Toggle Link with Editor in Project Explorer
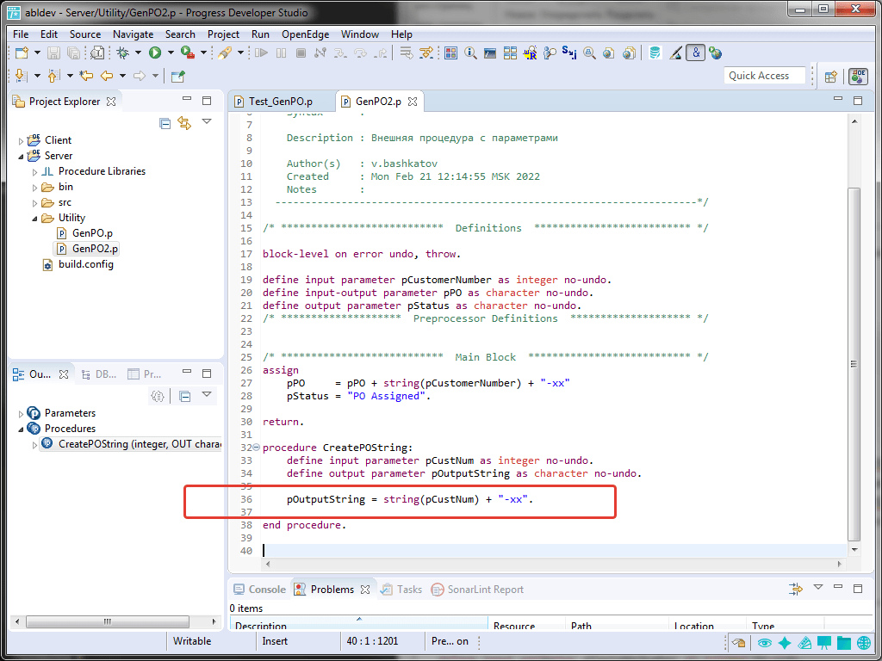Screen dimensions: 882x661 (184, 123)
